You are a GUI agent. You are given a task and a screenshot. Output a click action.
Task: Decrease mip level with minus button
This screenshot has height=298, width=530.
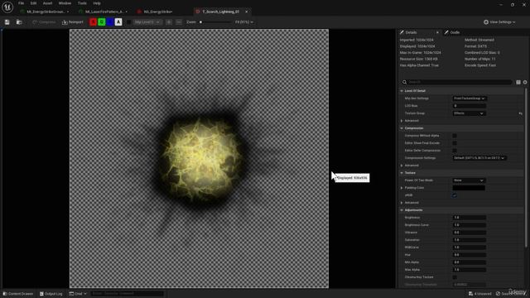point(179,22)
